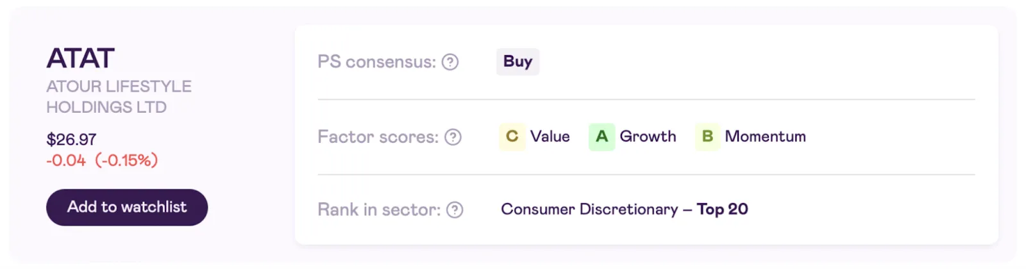
Task: Click the bold Top 20 rank text
Action: [722, 209]
